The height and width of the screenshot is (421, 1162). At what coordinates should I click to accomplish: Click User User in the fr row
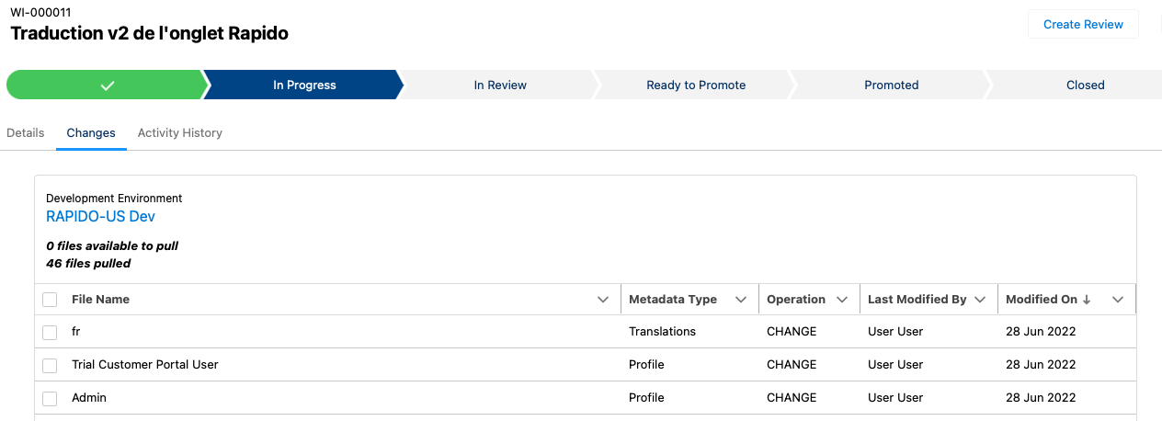point(895,332)
